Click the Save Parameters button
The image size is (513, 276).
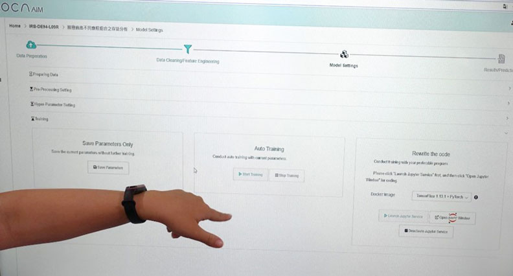pos(108,167)
